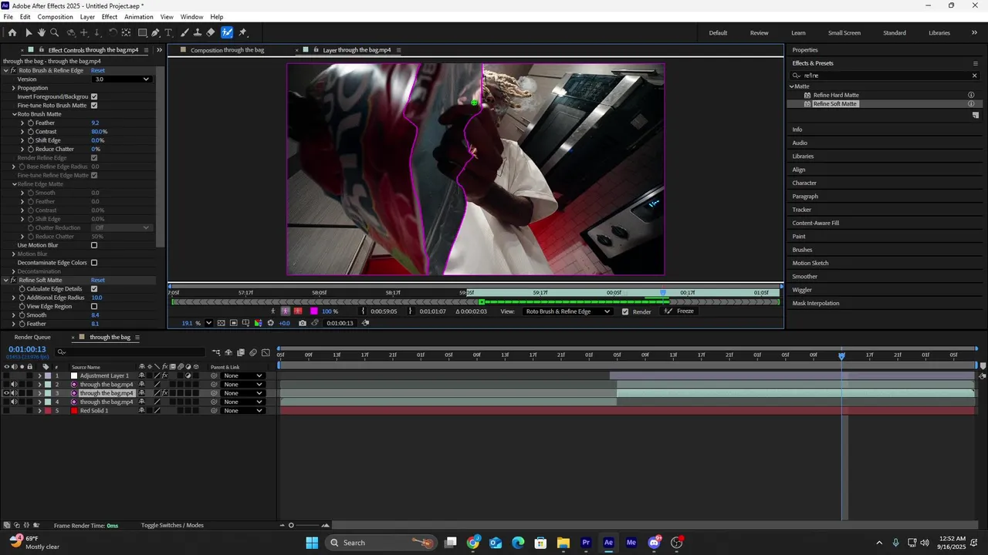
Task: Toggle the Render checkbox in viewer
Action: (x=625, y=311)
